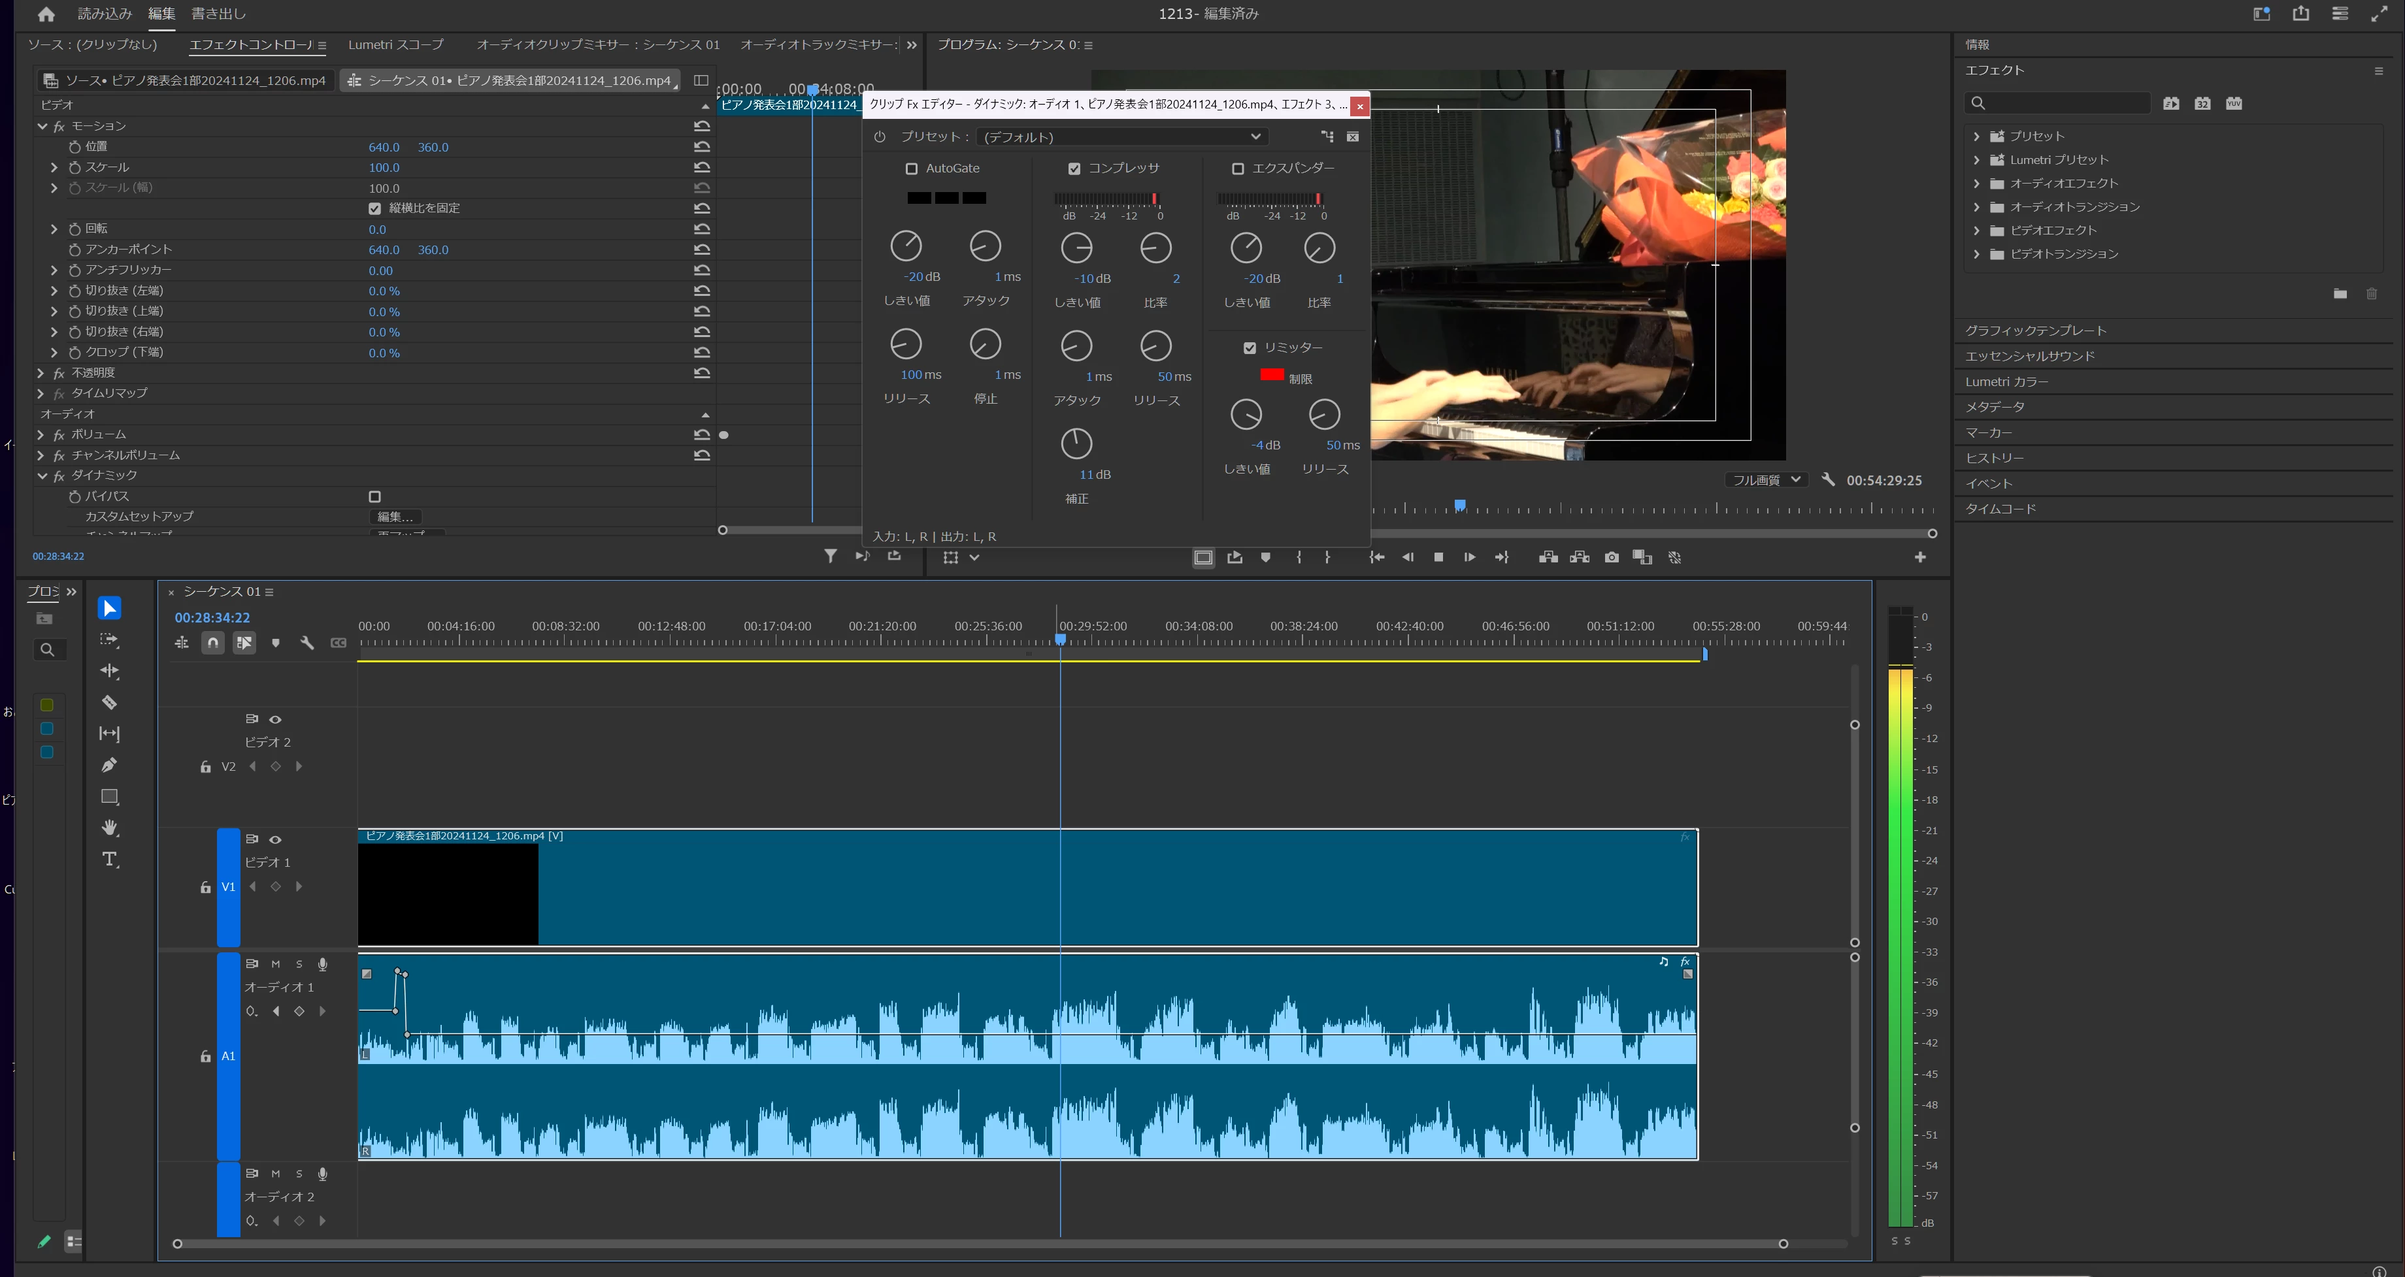Switch to the Lumetri スコープ tab
The height and width of the screenshot is (1277, 2405).
click(x=395, y=44)
